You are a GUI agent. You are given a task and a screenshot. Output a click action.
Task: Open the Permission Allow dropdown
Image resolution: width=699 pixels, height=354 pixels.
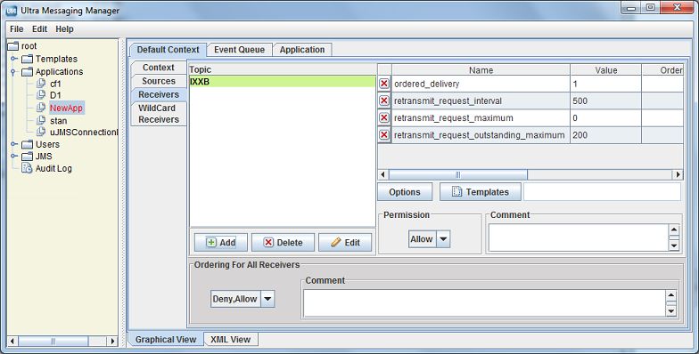(x=442, y=238)
